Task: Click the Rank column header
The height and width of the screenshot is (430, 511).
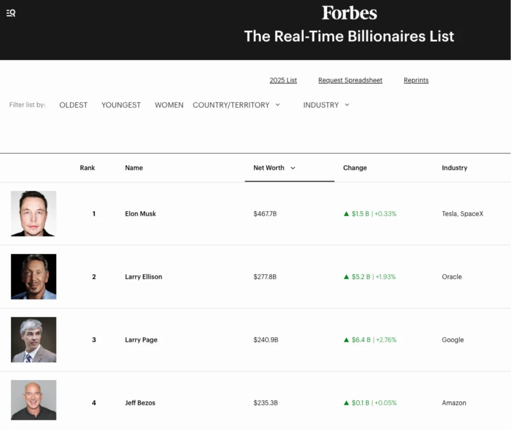Action: coord(88,168)
